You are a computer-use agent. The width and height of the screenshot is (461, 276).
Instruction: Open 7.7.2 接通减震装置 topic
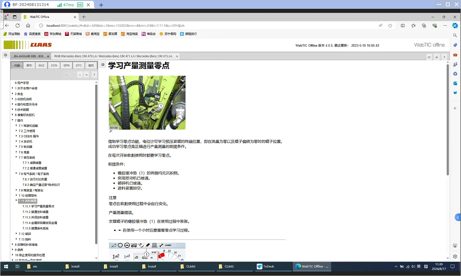[x=35, y=168]
